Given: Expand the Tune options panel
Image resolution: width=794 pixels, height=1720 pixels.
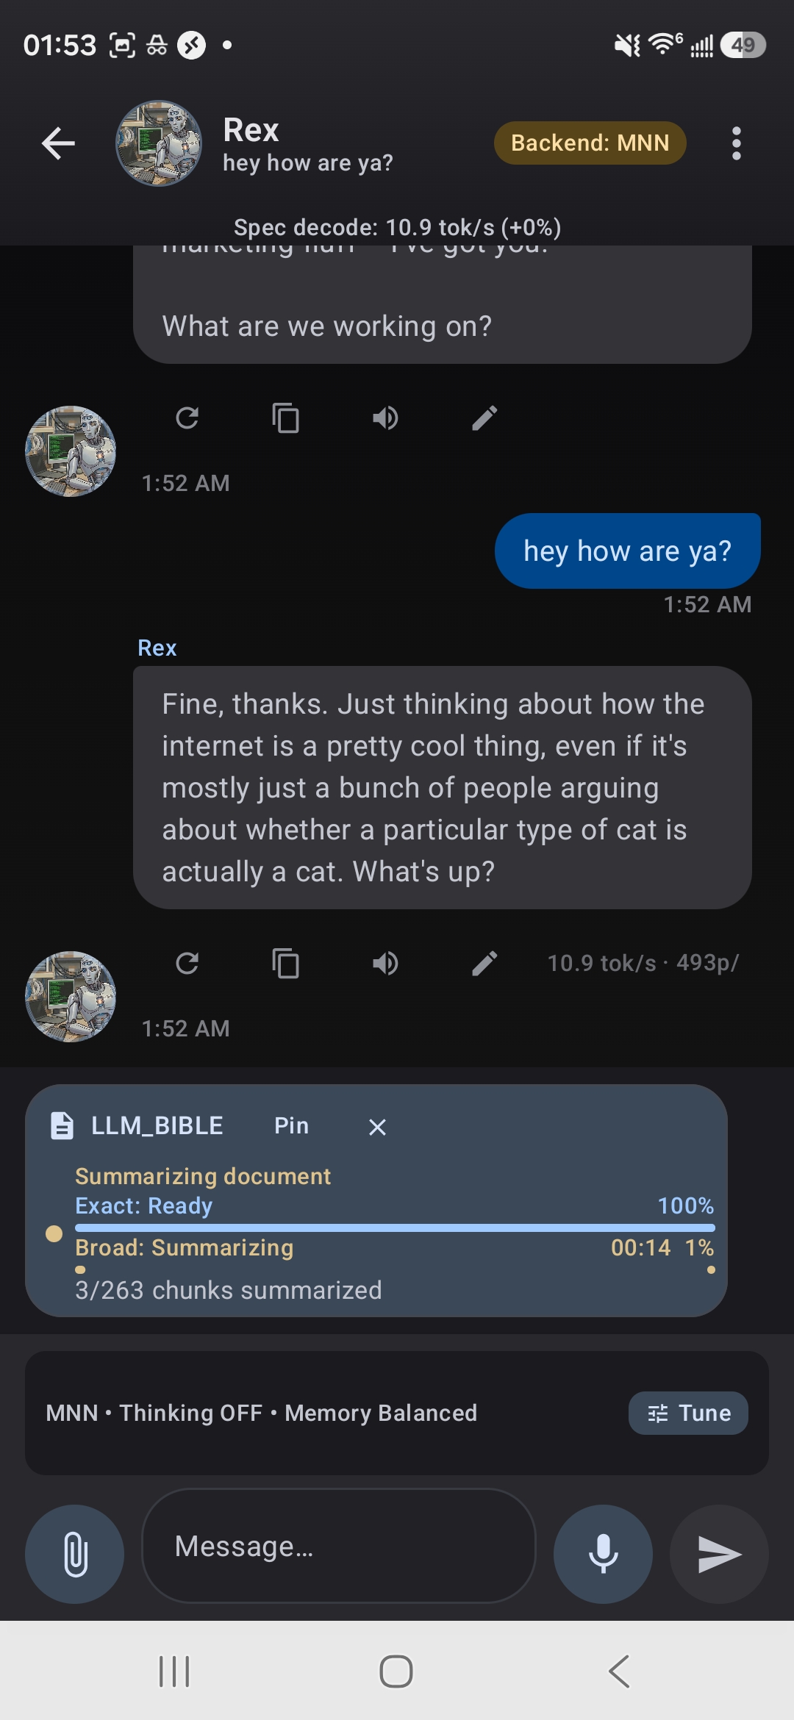Looking at the screenshot, I should tap(687, 1412).
